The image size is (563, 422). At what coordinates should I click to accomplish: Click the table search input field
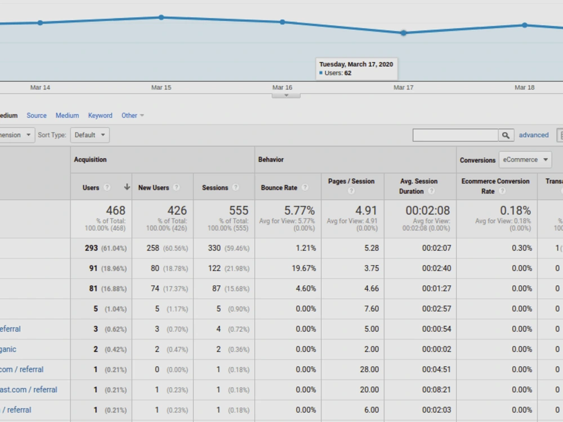[x=455, y=135]
